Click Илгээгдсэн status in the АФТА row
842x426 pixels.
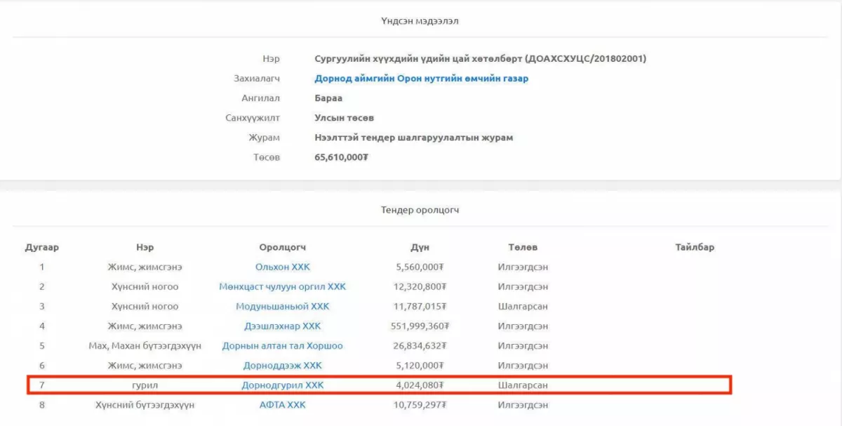point(523,405)
